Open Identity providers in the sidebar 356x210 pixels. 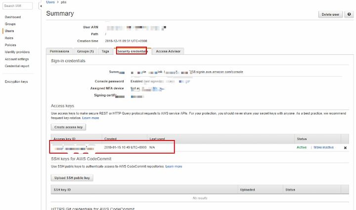[x=17, y=52]
